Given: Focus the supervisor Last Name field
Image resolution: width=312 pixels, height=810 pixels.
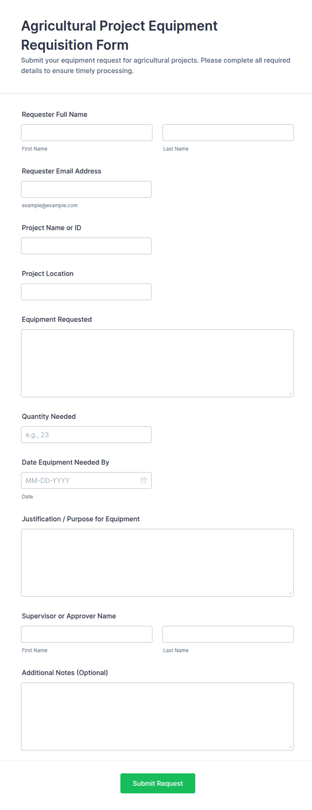Looking at the screenshot, I should pos(228,634).
